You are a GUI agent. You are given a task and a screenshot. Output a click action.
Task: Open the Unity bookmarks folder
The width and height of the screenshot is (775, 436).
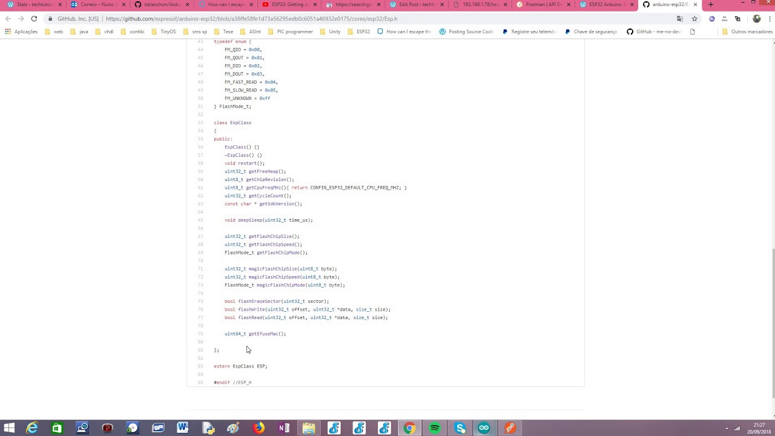tap(330, 31)
